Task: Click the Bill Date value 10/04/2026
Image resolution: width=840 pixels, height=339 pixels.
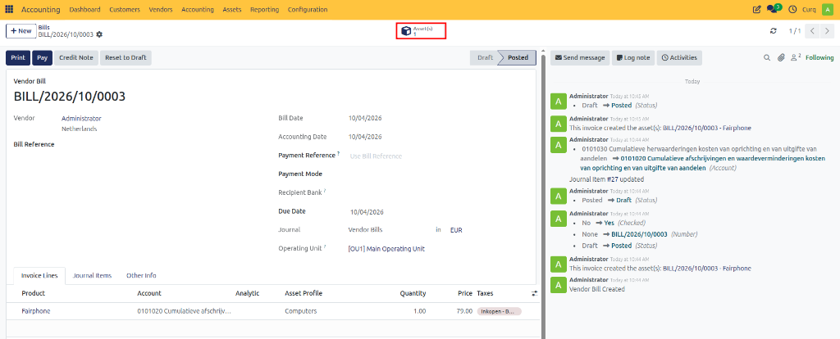Action: coord(365,118)
